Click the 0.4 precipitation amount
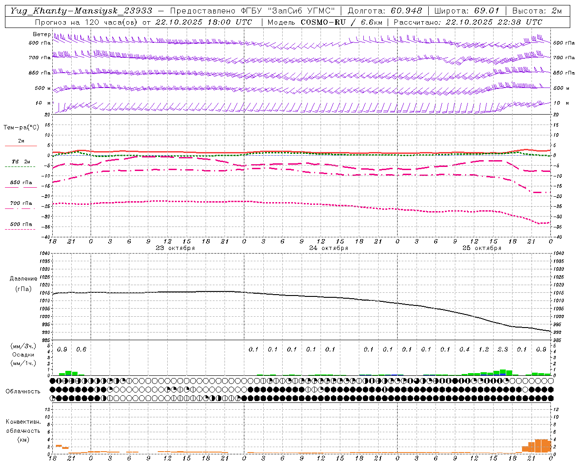577x462 pixels. point(464,350)
